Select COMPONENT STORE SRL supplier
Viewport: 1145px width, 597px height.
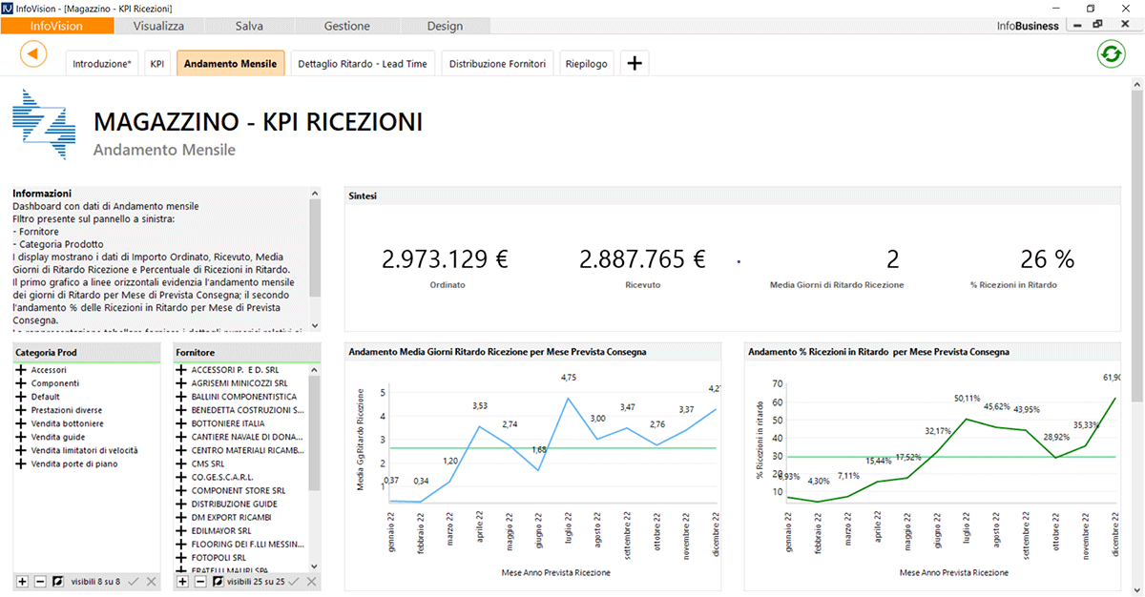click(239, 490)
